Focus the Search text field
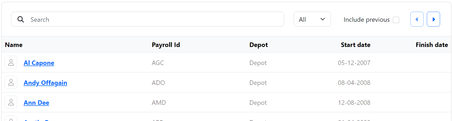Screen dimensions: 452x121 pos(154,19)
